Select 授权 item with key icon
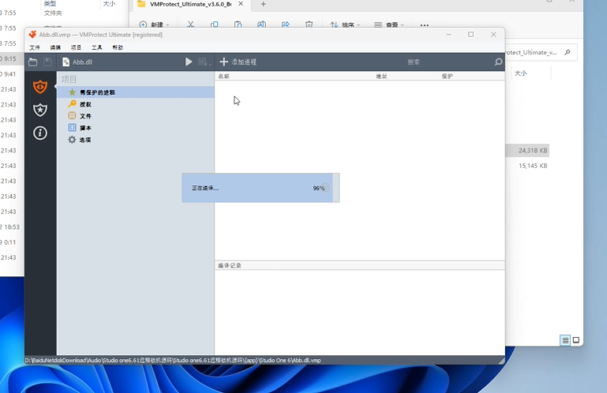Screen dimensions: 607x393 click(85, 104)
